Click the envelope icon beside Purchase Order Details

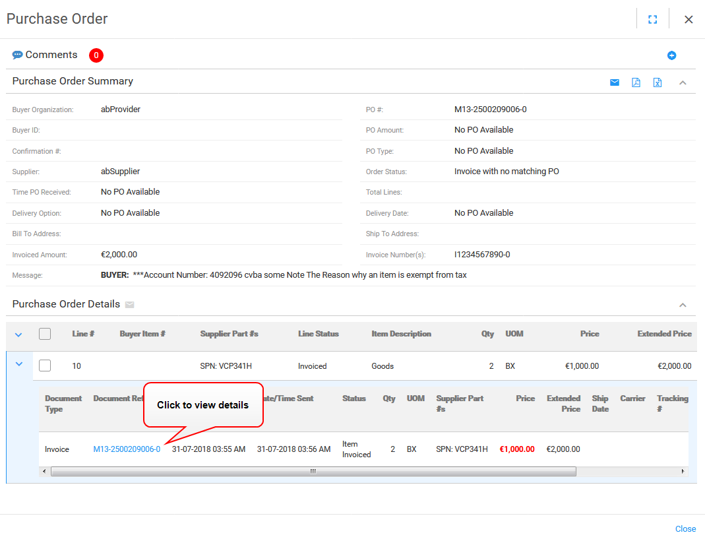pyautogui.click(x=129, y=304)
